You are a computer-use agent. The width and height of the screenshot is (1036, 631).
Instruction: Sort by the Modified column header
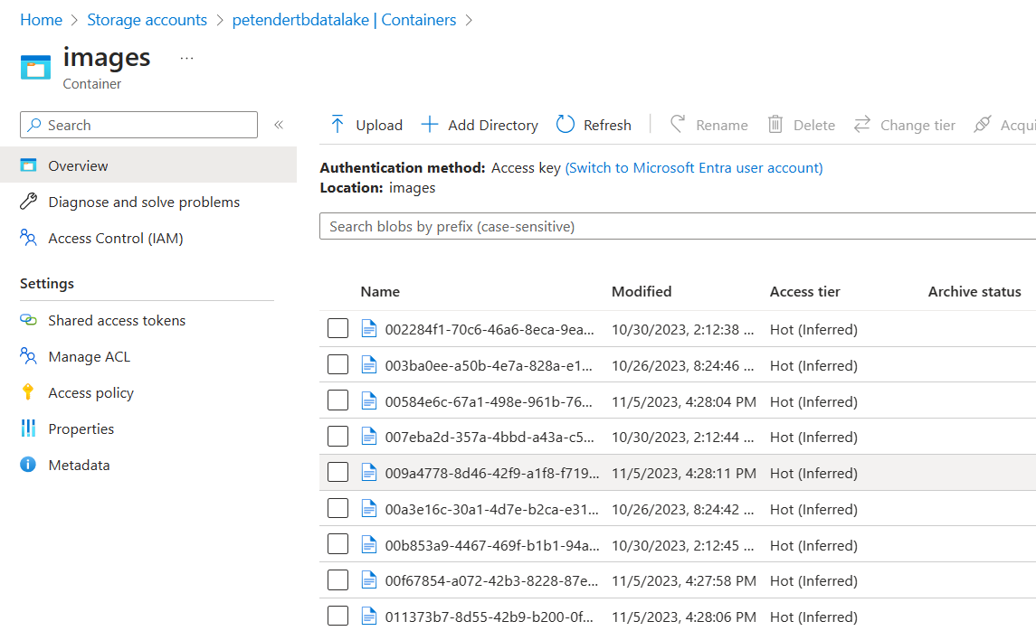641,292
